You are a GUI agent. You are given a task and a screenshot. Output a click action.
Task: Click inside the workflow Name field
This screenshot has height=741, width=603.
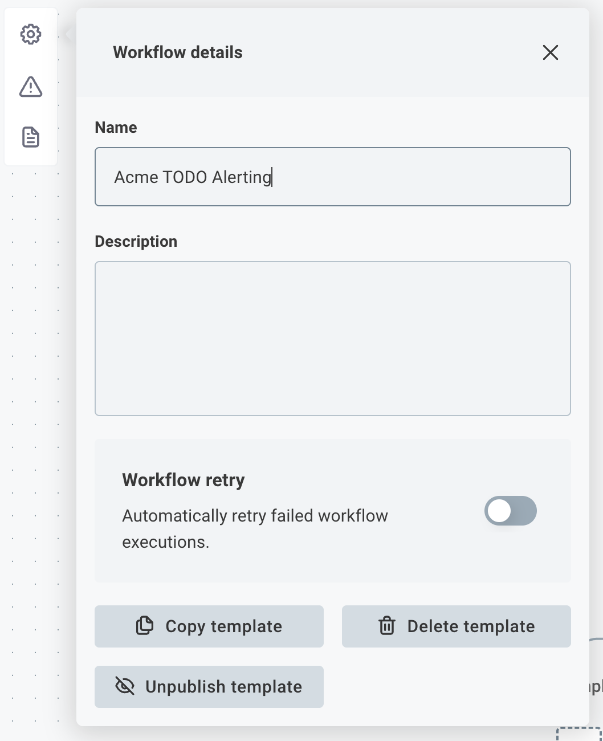coord(333,177)
